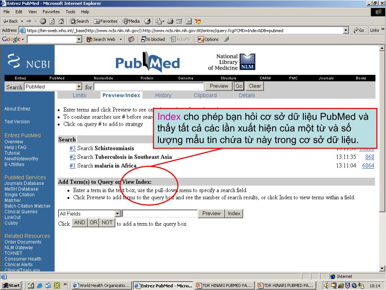Open the Address bar dropdown arrow
The width and height of the screenshot is (386, 290).
pos(346,30)
